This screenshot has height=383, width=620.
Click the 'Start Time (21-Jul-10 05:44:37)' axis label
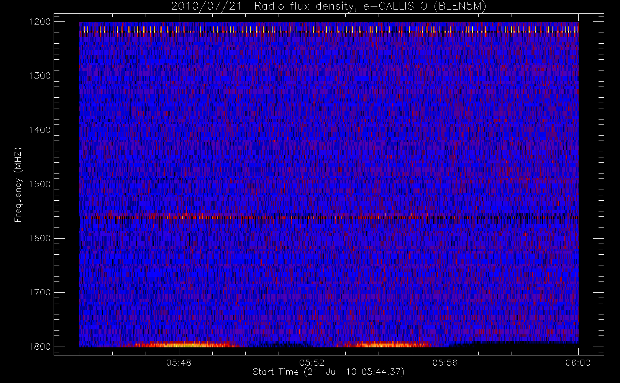click(329, 372)
